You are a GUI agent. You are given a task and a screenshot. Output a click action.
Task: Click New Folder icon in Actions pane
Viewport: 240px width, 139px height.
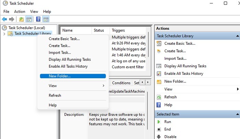click(159, 82)
